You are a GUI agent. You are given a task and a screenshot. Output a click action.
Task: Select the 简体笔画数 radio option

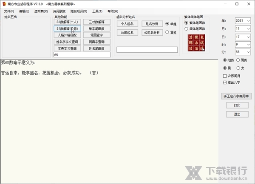coord(187,29)
